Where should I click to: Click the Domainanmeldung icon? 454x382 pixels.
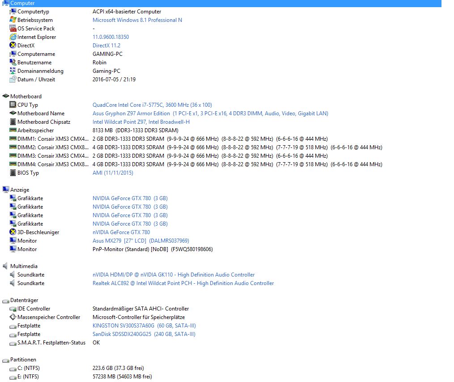click(13, 71)
